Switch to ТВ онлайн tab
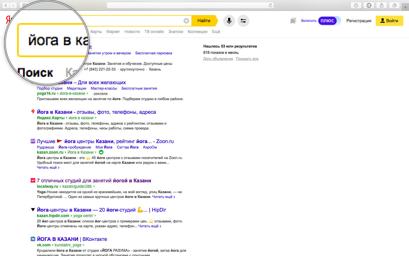The width and height of the screenshot is (409, 256). 154,32
